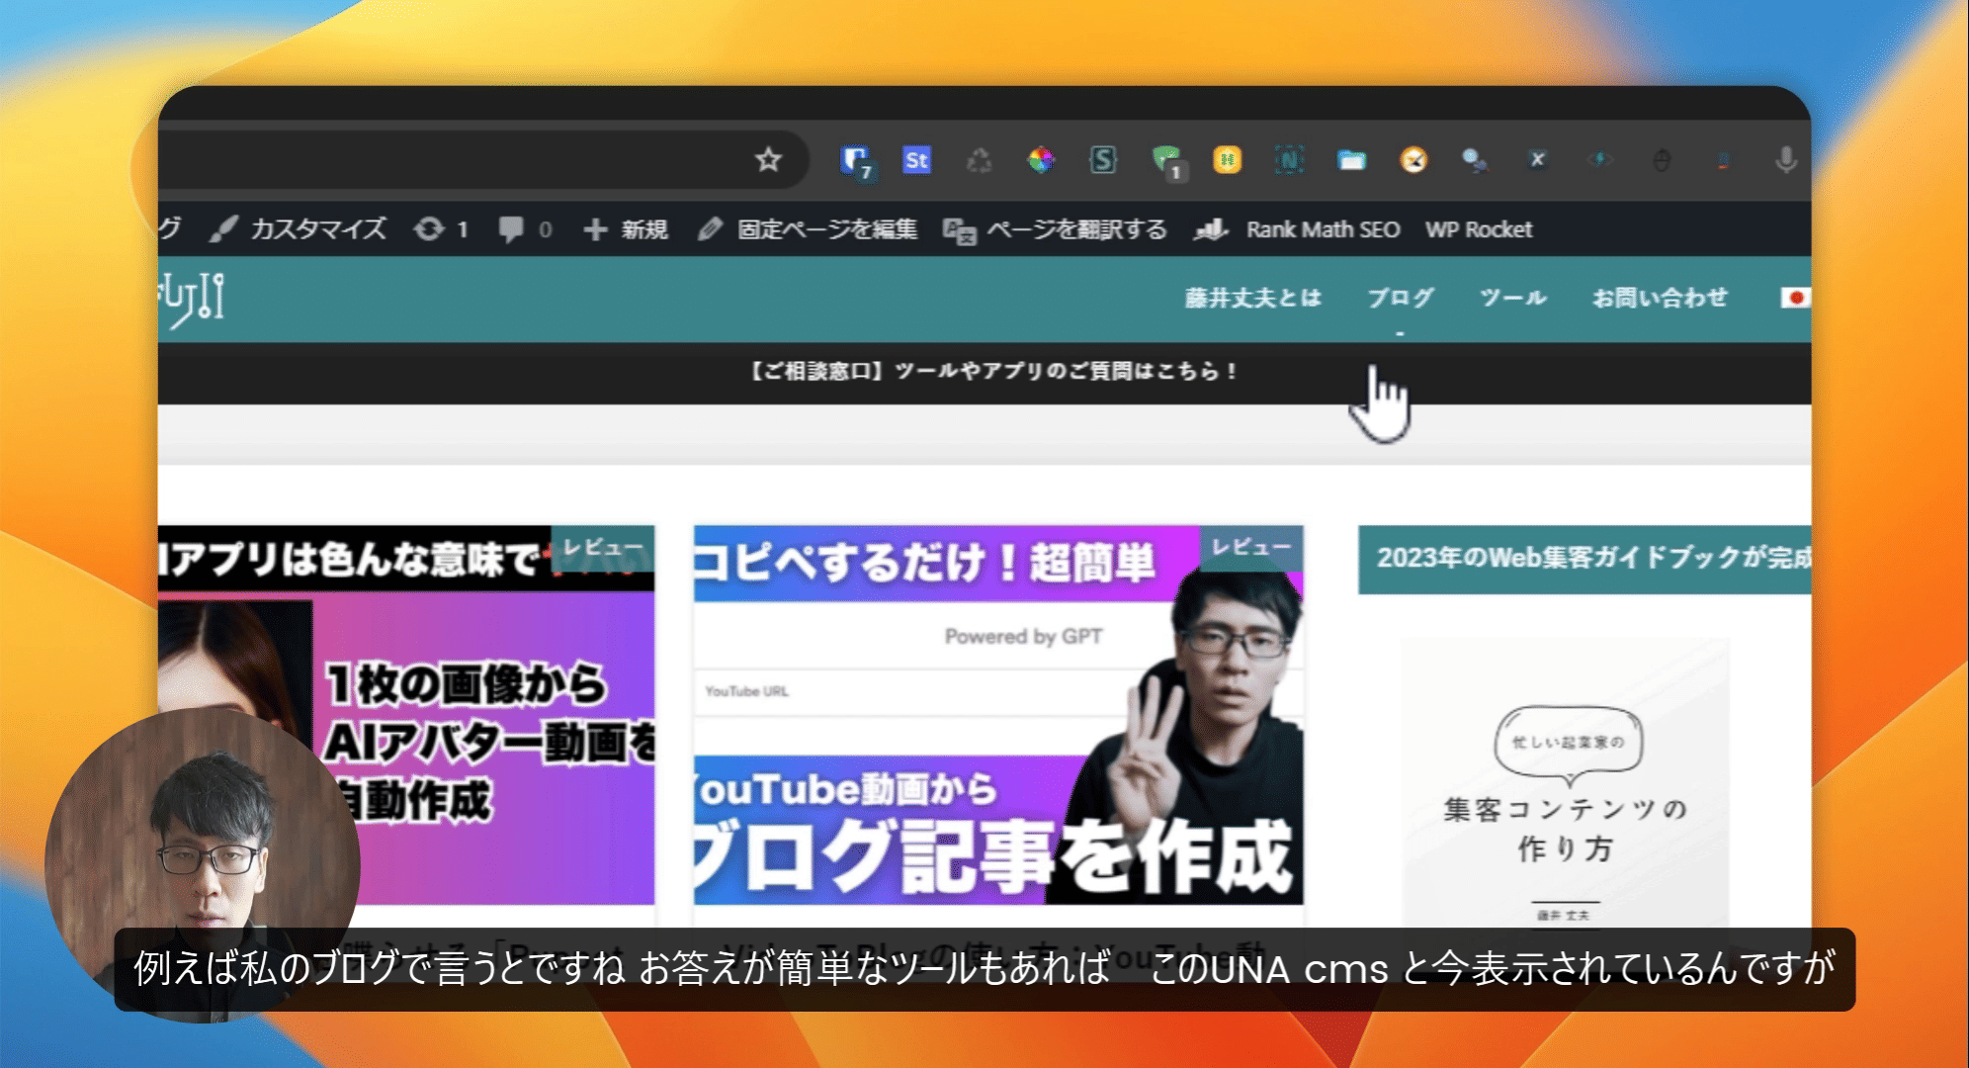Expand the WP Rocket admin menu
This screenshot has width=1969, height=1068.
[x=1479, y=229]
